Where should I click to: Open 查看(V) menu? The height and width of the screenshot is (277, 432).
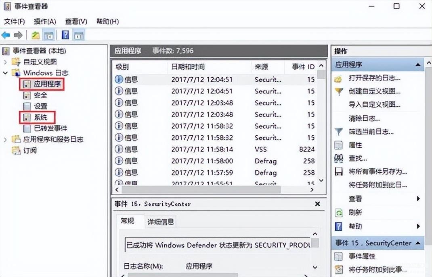(x=76, y=21)
